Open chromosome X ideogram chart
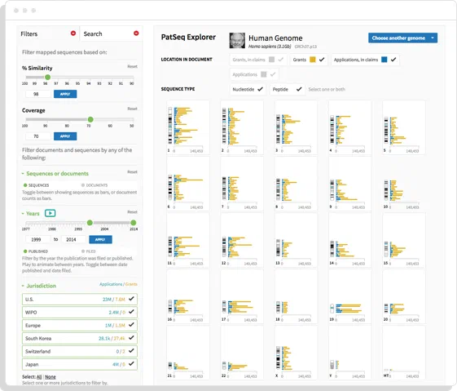Screen dimensions: 457x391 (x=297, y=353)
